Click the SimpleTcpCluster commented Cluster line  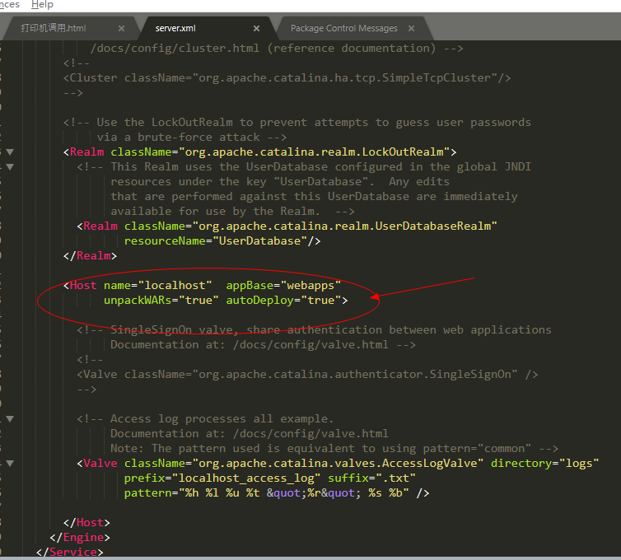287,78
